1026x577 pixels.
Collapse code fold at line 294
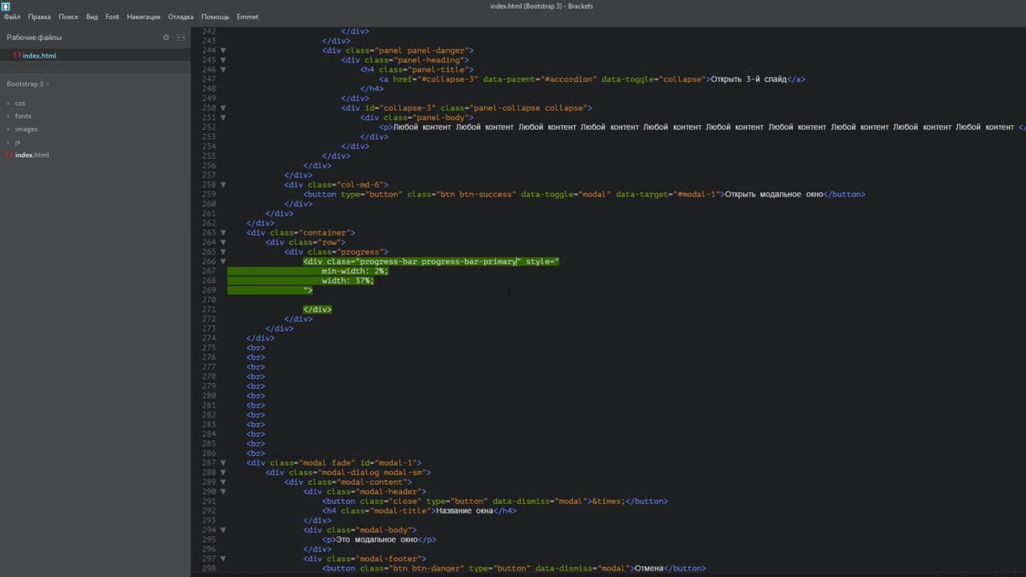coord(223,531)
